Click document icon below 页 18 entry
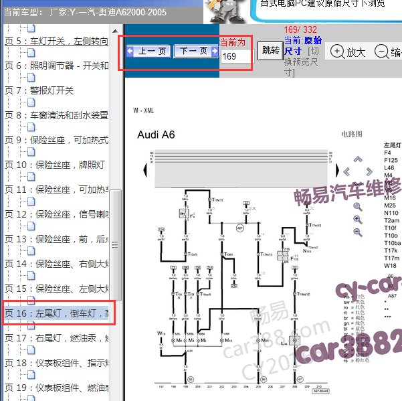The height and width of the screenshot is (401, 402). 31,375
